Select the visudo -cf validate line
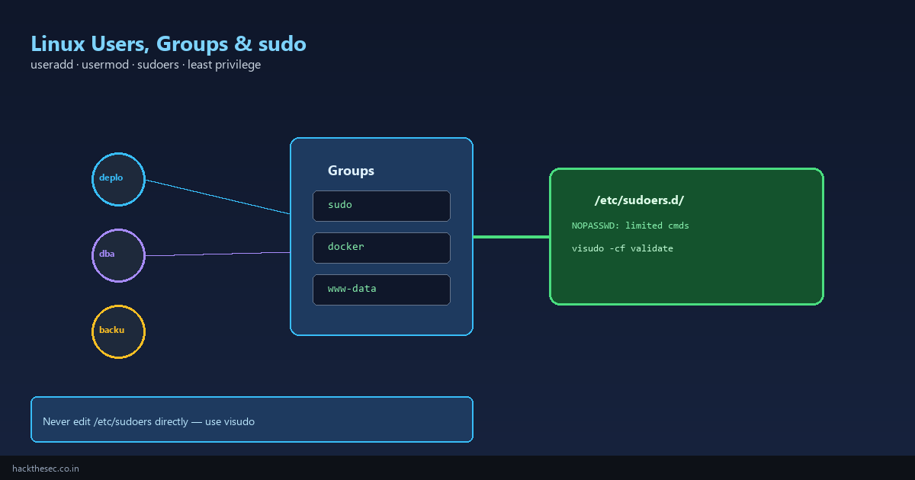 point(622,248)
